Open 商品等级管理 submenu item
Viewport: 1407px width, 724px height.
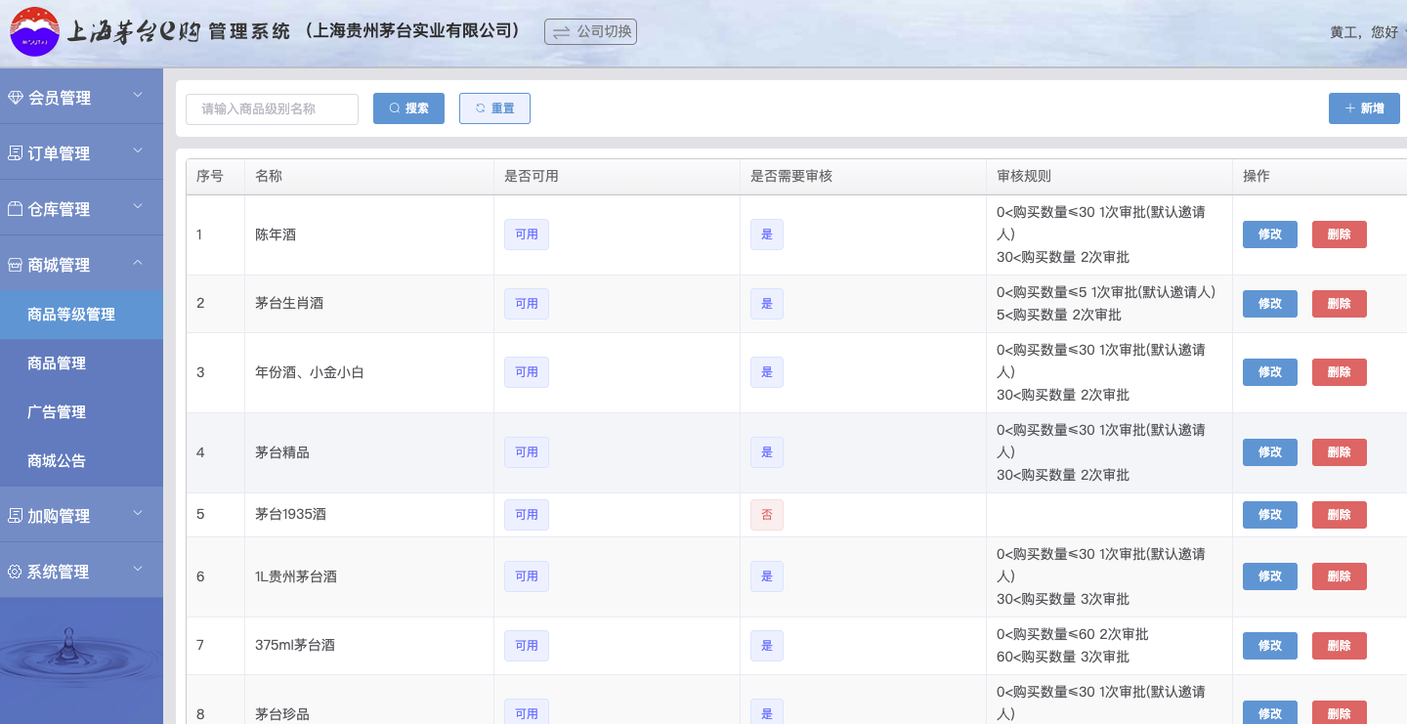pos(81,315)
